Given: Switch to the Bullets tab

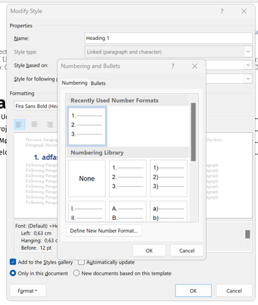Looking at the screenshot, I should pos(98,83).
